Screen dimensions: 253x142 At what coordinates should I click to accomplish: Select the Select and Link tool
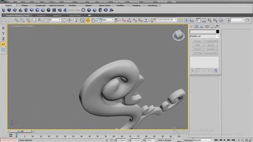(17, 20)
